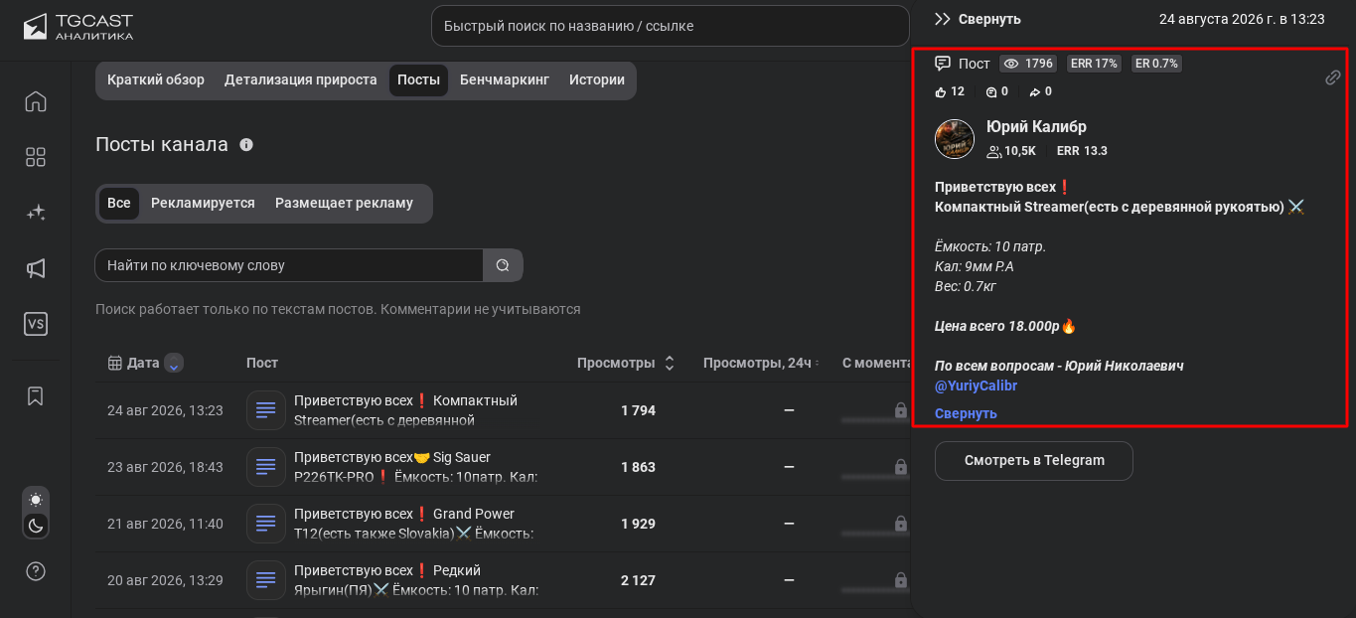Click the Юрий Калибр channel avatar
The image size is (1356, 618).
pos(955,139)
